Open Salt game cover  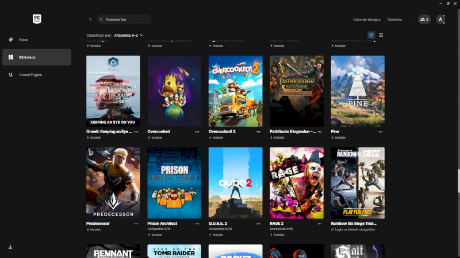(358, 251)
